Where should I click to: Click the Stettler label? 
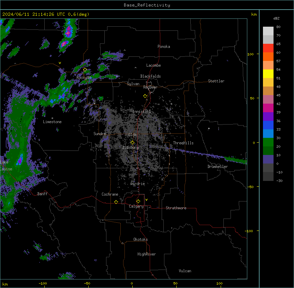click(216, 81)
